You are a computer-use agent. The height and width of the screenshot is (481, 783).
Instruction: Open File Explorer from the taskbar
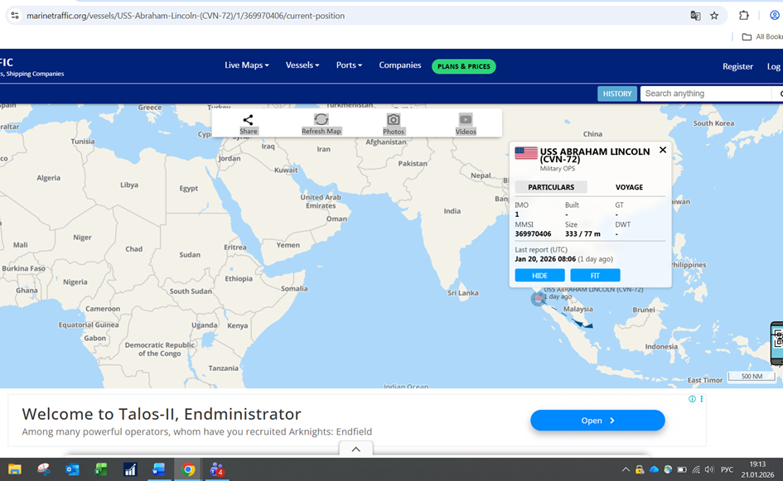(14, 469)
